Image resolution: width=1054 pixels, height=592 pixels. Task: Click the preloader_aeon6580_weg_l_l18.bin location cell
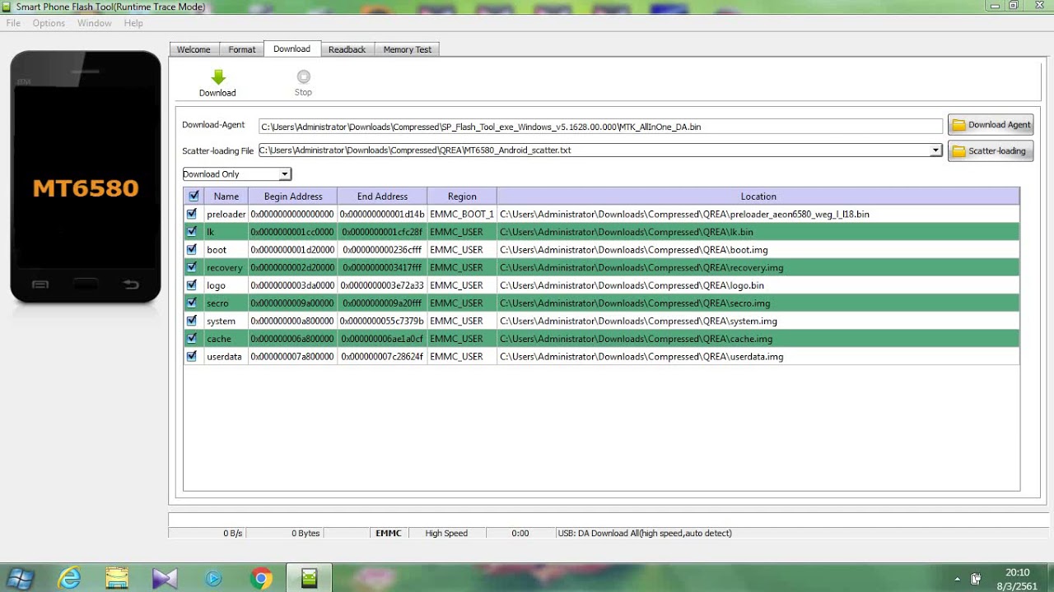tap(758, 214)
